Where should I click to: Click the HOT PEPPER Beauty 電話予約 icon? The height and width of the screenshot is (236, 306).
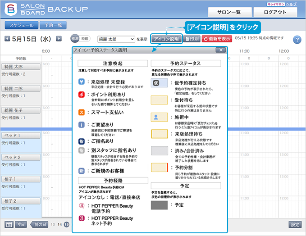coord(82,205)
